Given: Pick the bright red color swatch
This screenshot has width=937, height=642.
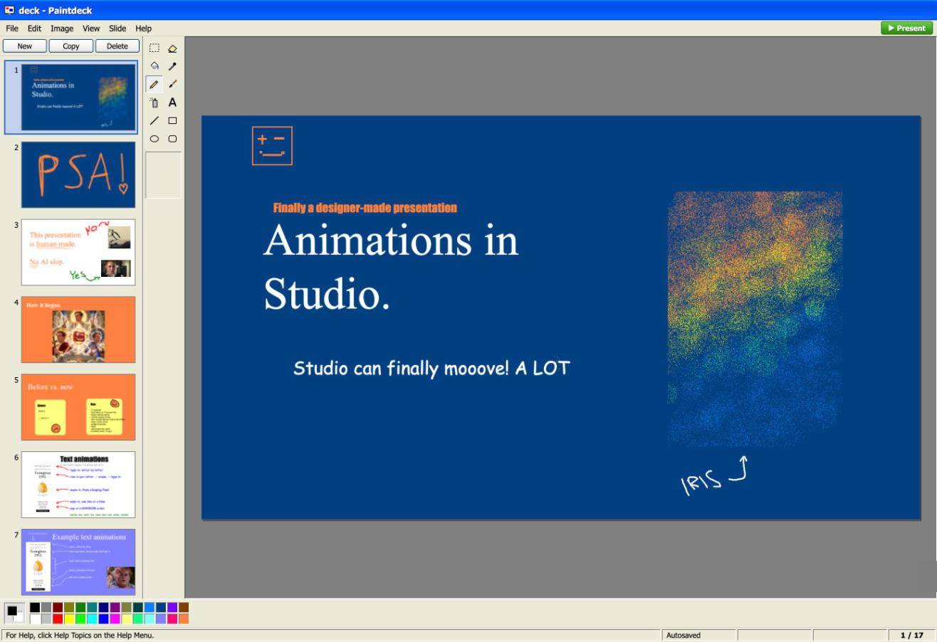Looking at the screenshot, I should [x=58, y=619].
